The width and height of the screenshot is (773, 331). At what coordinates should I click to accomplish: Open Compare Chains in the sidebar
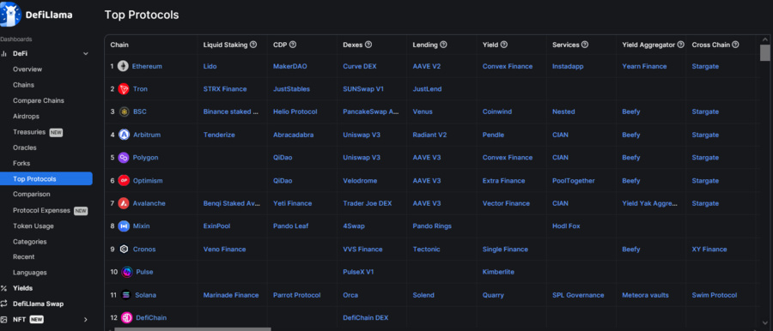point(39,100)
